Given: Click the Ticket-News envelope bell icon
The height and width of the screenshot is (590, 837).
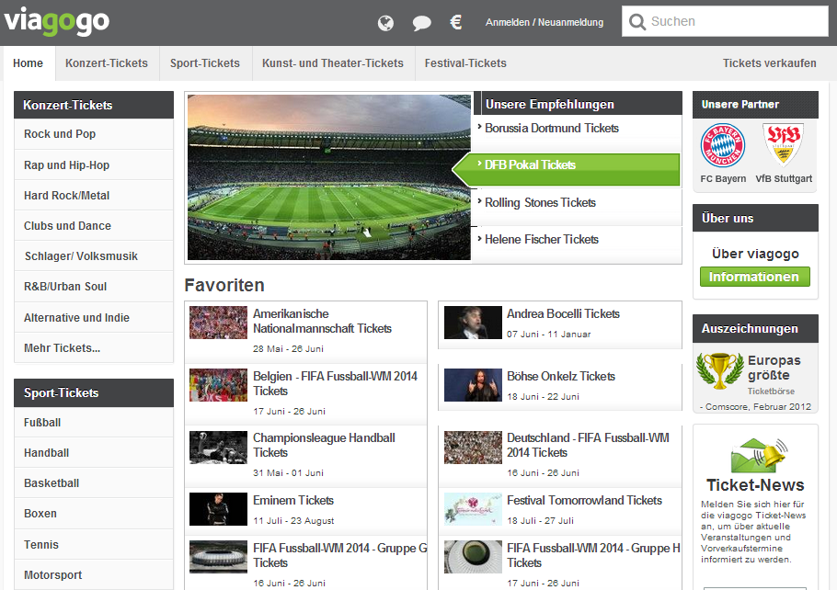Looking at the screenshot, I should coord(759,455).
